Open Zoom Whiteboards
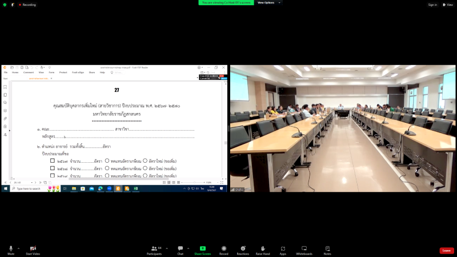457x257 pixels. (304, 249)
